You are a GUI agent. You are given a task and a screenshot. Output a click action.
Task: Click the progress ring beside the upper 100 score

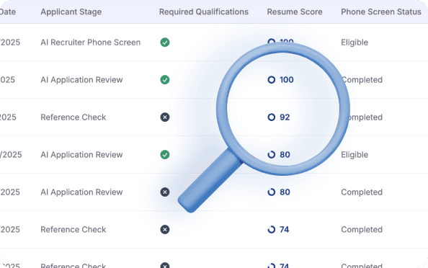coord(272,42)
